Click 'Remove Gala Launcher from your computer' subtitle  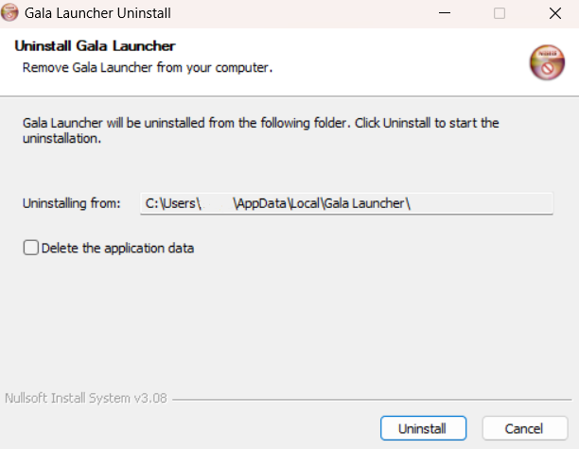pos(148,68)
